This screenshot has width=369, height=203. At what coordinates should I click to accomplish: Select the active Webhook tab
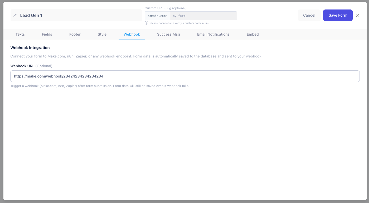click(x=132, y=34)
